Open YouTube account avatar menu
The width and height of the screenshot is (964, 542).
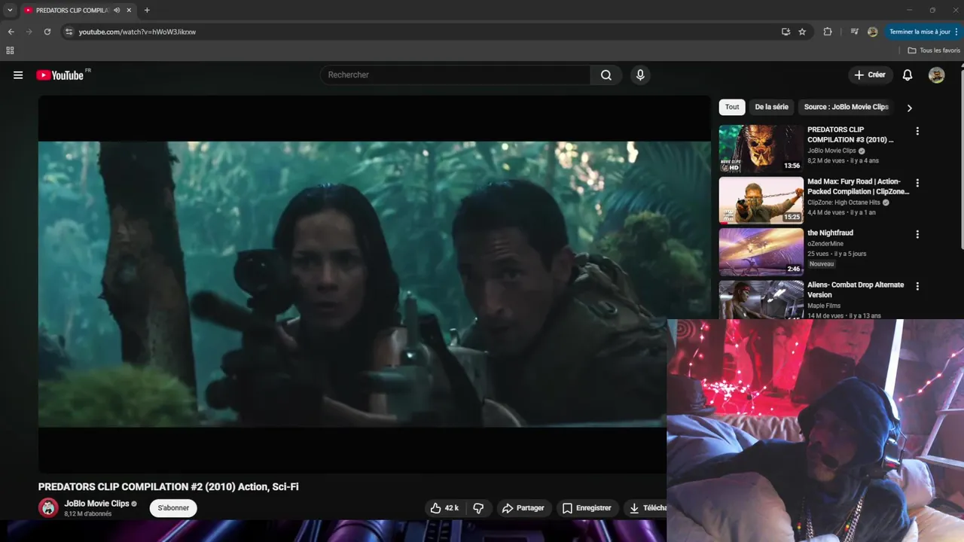[936, 75]
